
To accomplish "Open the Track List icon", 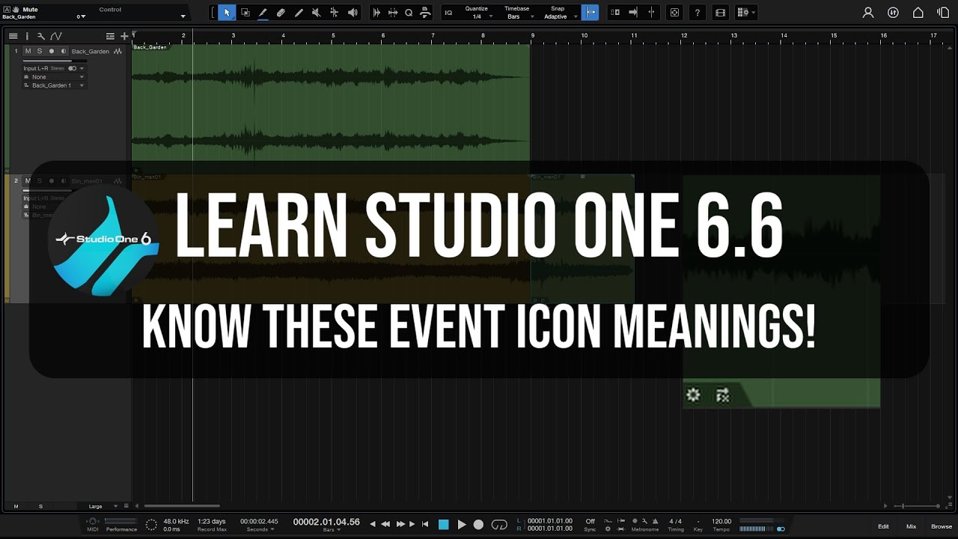I will (13, 36).
